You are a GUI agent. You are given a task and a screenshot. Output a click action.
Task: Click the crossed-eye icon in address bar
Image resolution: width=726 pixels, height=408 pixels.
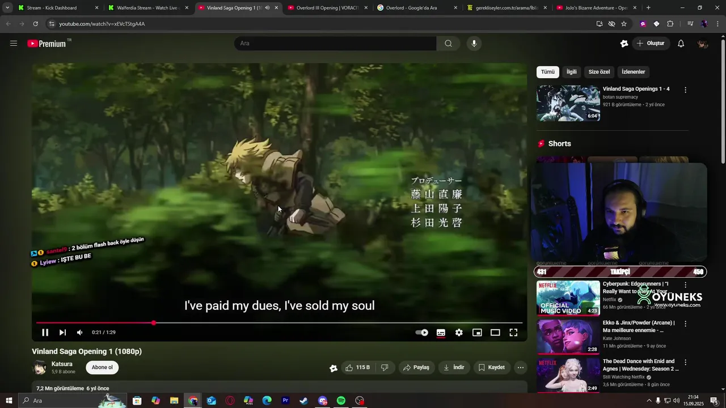coord(611,24)
